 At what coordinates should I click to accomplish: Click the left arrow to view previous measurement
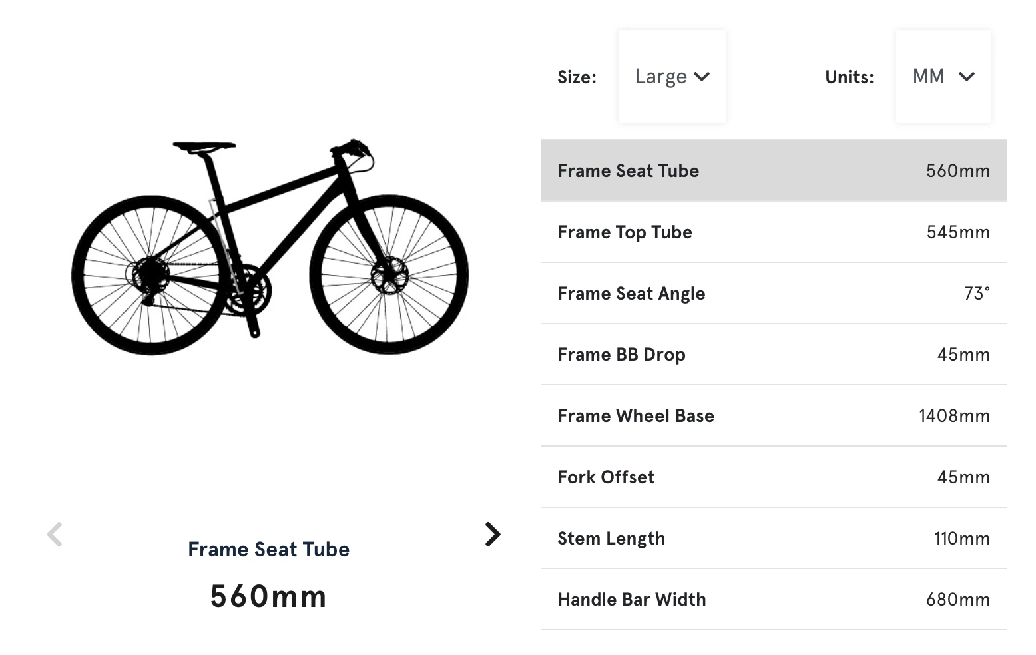55,533
